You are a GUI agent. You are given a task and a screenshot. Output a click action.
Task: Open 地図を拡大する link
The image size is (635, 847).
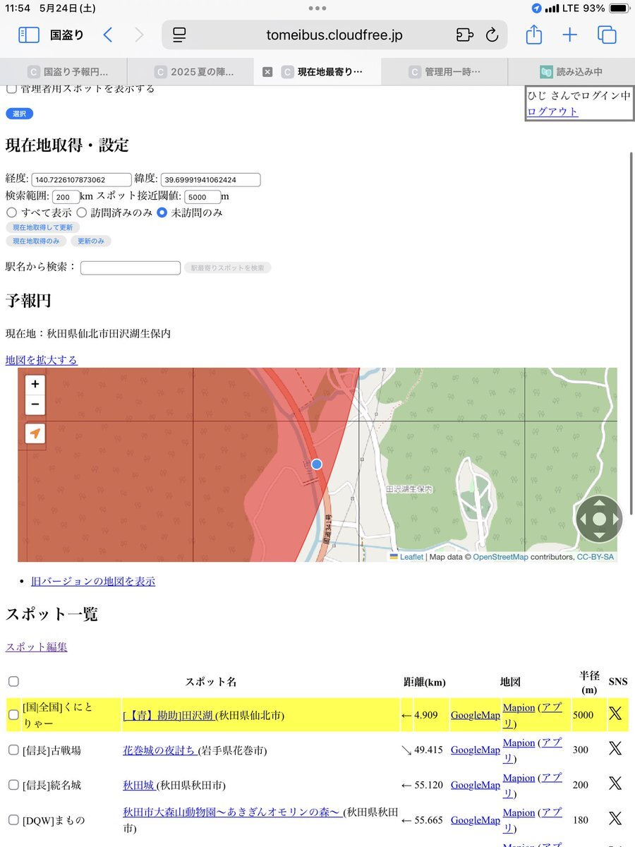[42, 360]
